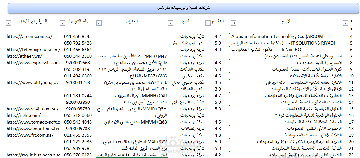Select the TeleNoc HQ name cell

click(266, 50)
